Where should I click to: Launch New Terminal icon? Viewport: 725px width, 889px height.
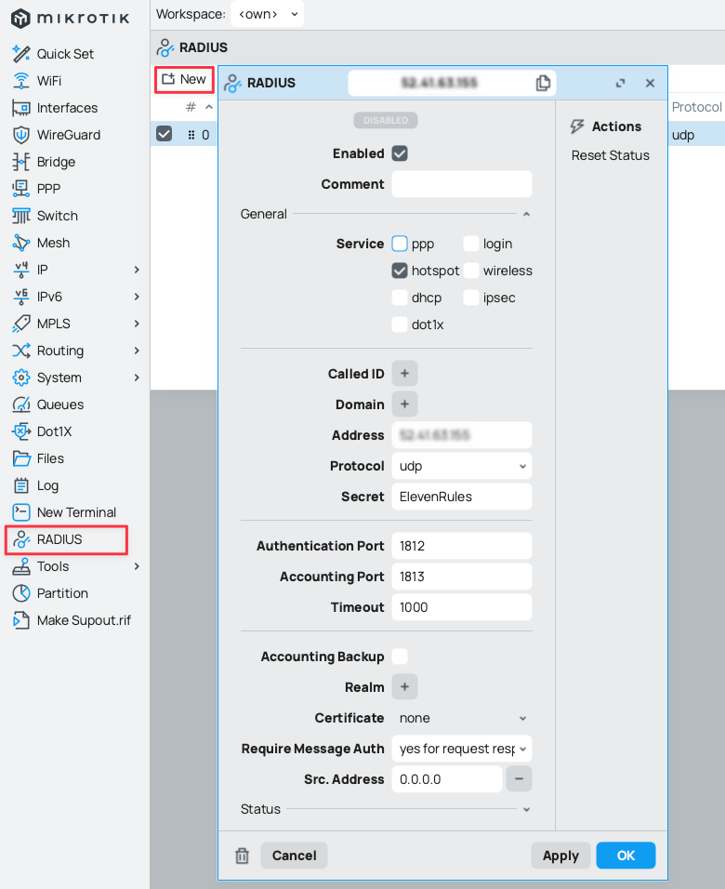coord(21,512)
